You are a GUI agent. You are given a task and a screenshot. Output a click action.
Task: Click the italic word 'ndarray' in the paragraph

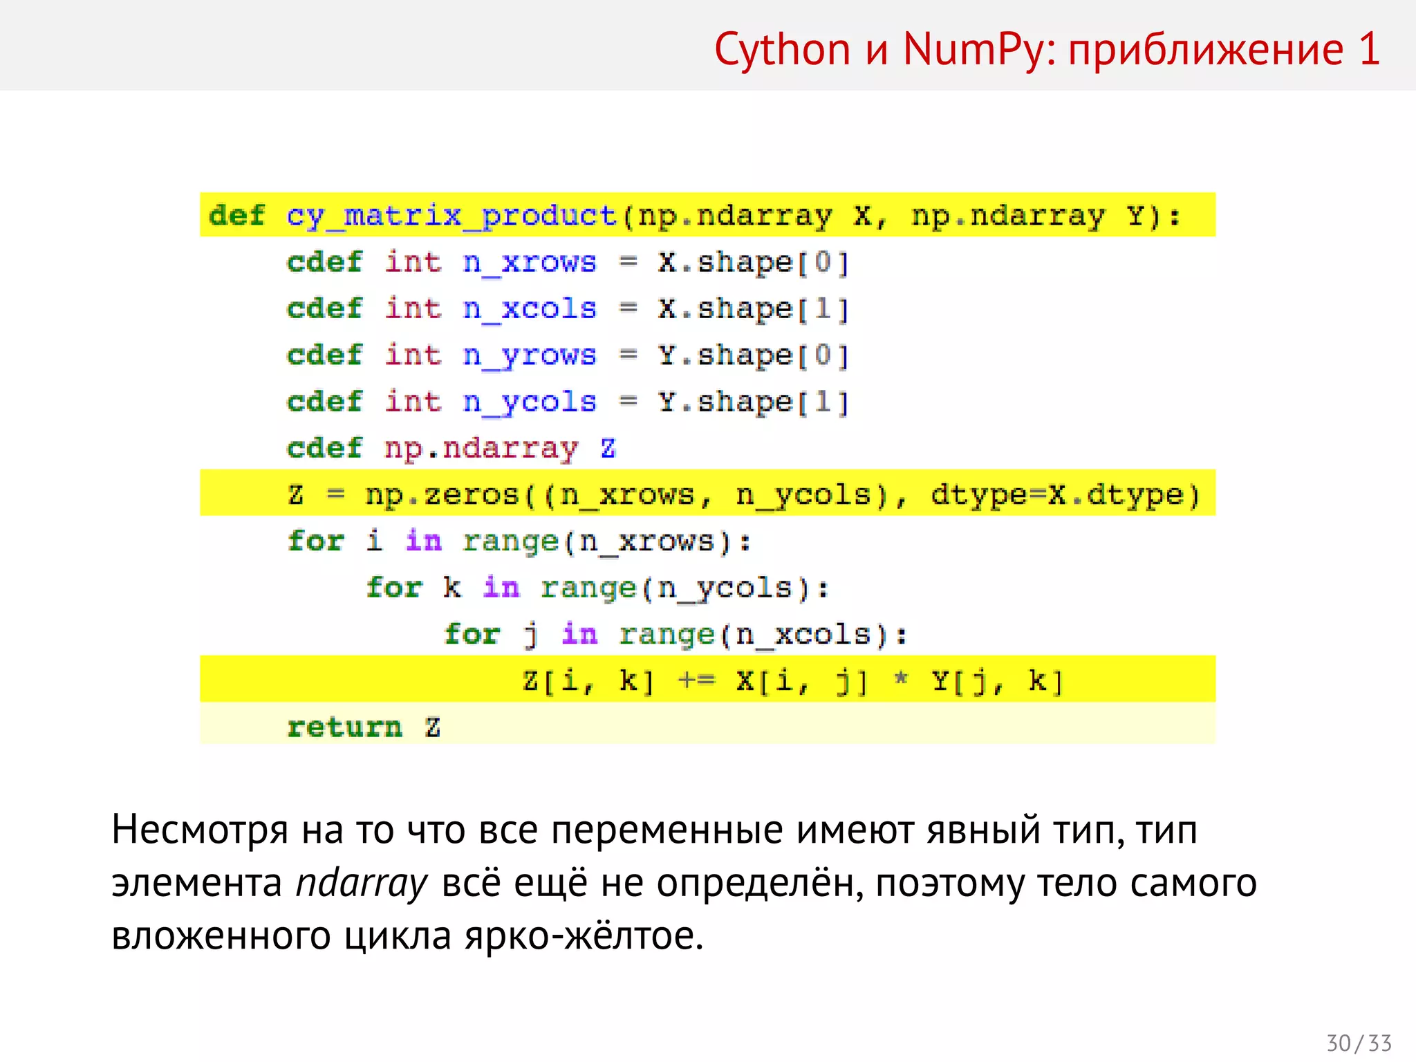click(362, 884)
